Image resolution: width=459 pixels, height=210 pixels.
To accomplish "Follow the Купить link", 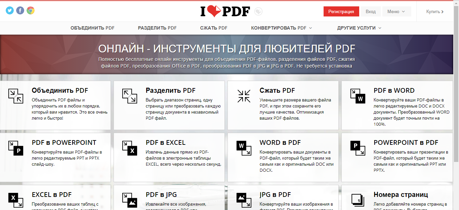I will pyautogui.click(x=435, y=11).
